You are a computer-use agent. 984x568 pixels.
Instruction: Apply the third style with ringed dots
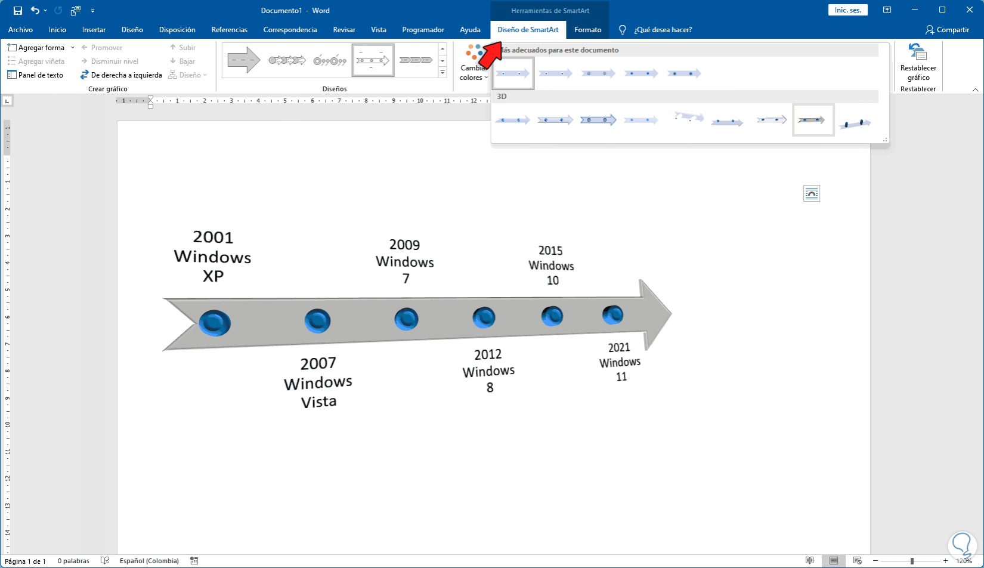click(x=598, y=73)
